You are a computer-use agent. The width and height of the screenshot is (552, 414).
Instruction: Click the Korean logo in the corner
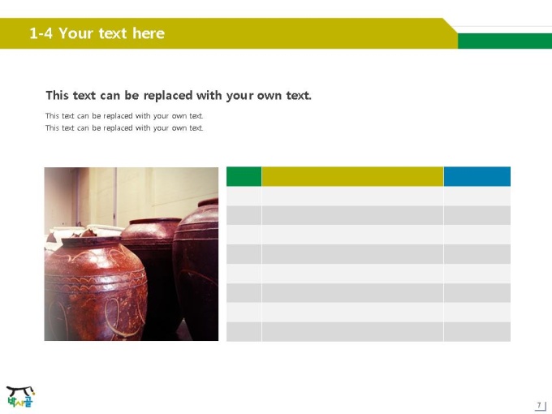coord(20,396)
